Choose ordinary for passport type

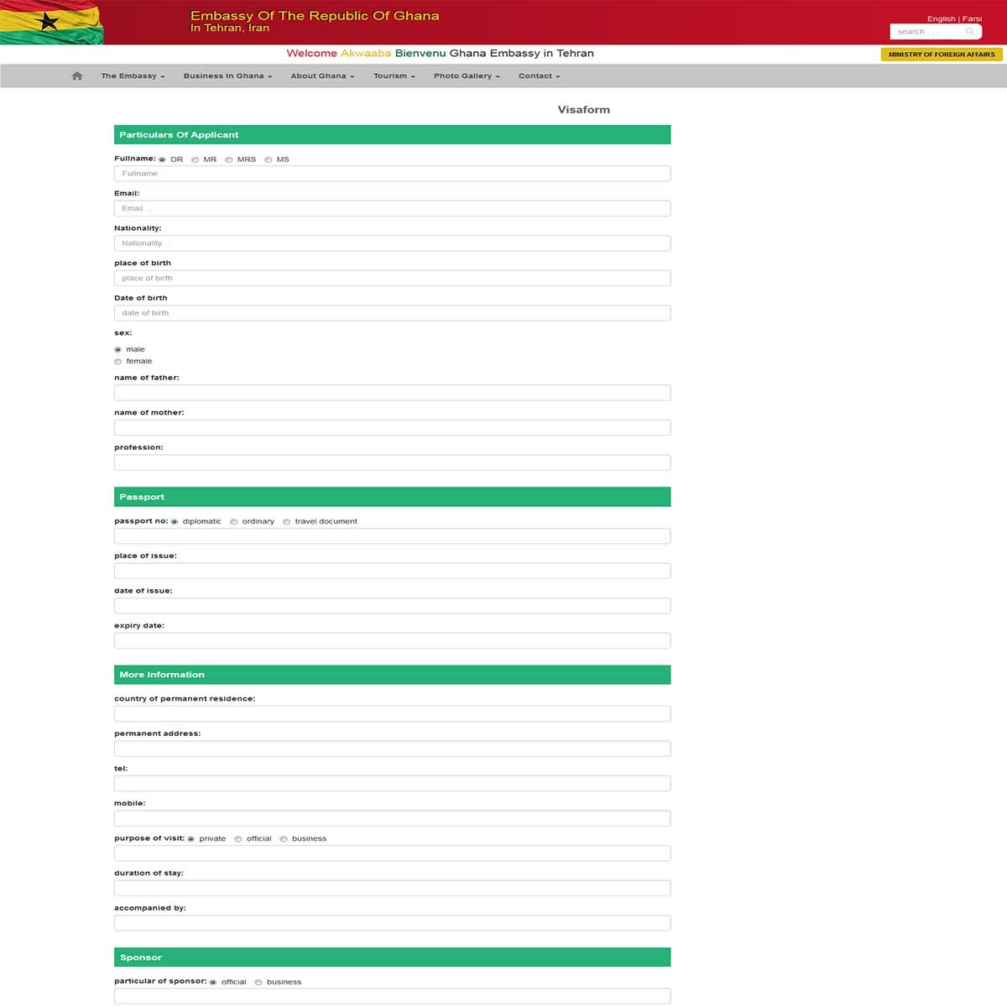[234, 521]
